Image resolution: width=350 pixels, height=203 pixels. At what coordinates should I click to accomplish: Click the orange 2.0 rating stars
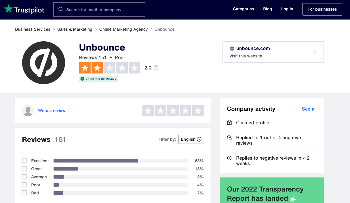(110, 68)
